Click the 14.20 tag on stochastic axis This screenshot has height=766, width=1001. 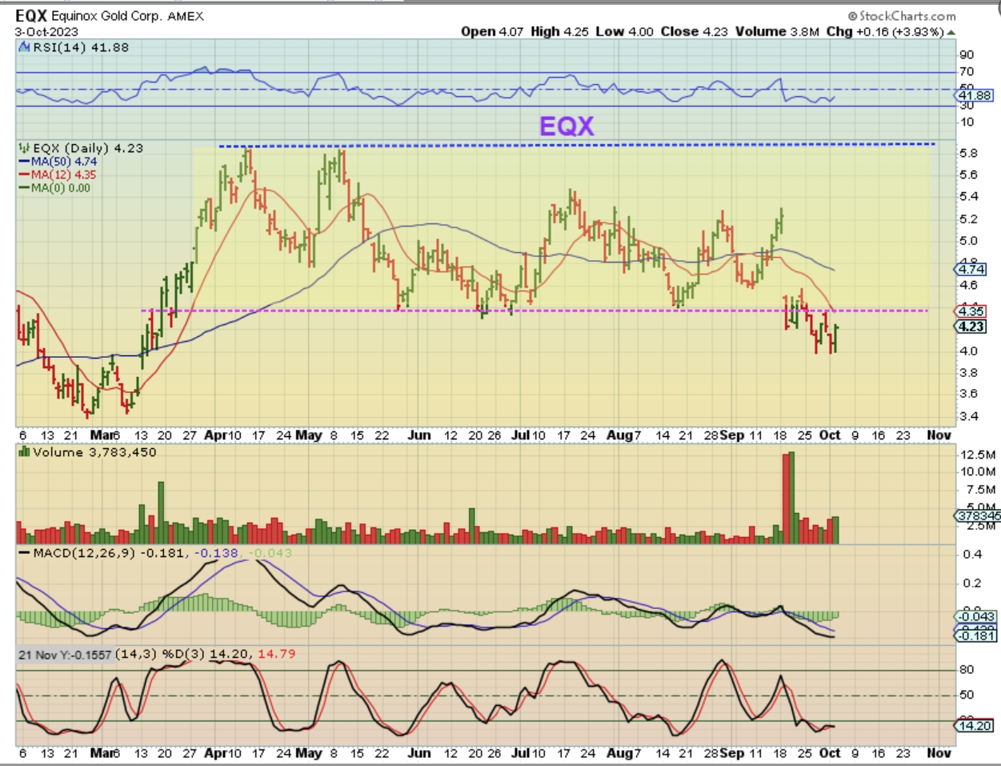[x=974, y=726]
